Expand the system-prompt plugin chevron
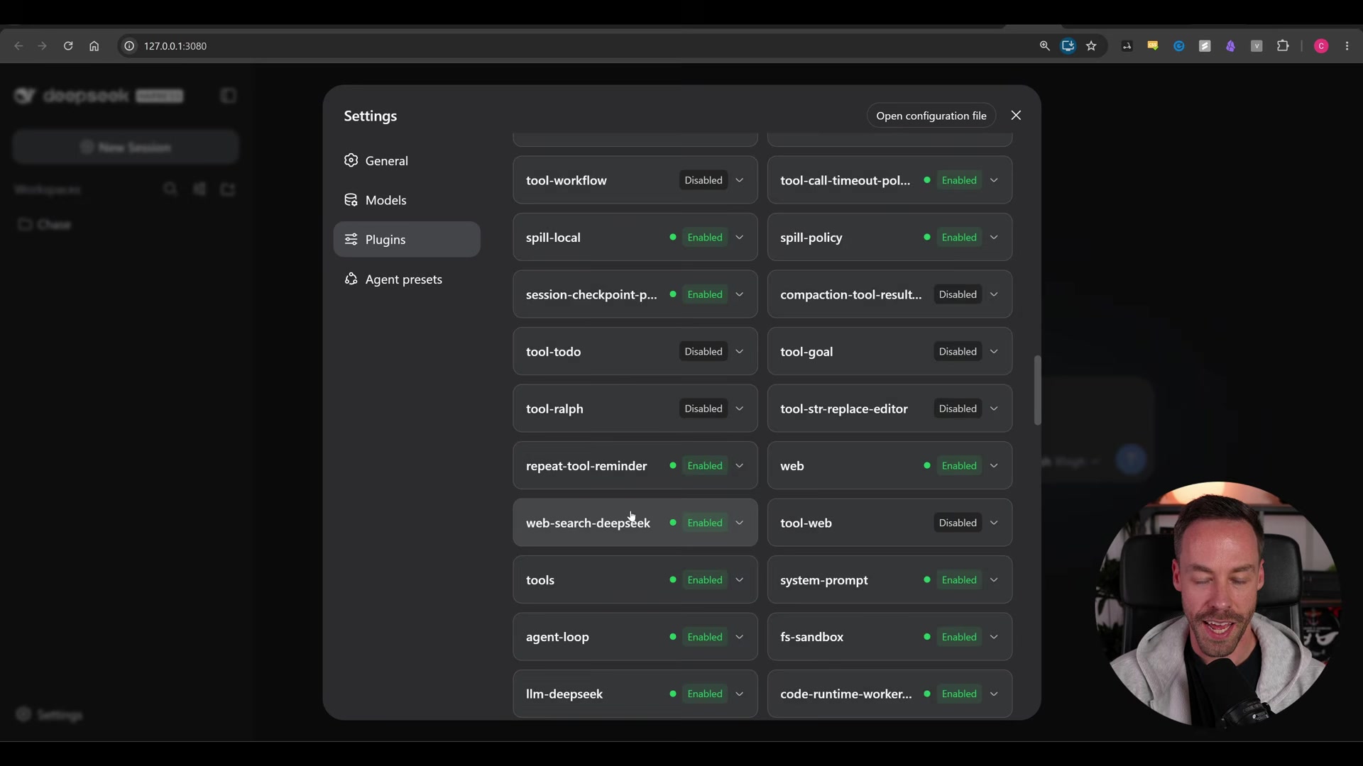 pyautogui.click(x=994, y=580)
